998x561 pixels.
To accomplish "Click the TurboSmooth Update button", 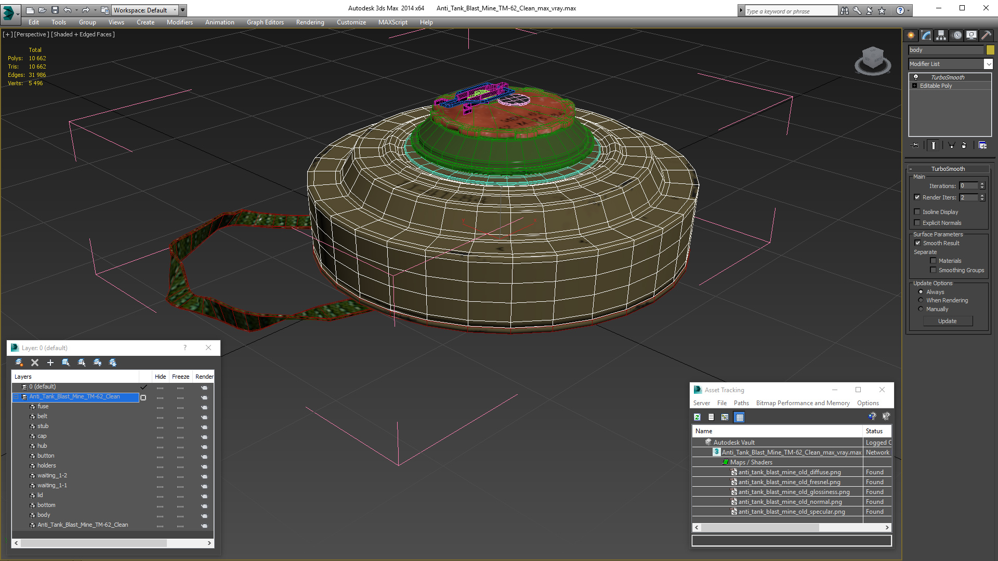I will [x=947, y=321].
